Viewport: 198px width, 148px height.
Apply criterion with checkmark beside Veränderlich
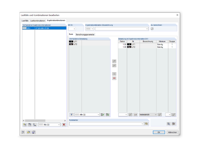point(160,115)
